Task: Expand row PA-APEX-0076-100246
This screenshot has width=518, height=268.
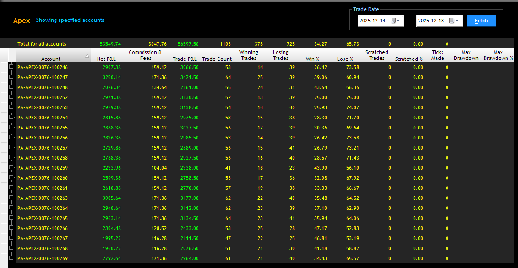Action: (x=11, y=67)
